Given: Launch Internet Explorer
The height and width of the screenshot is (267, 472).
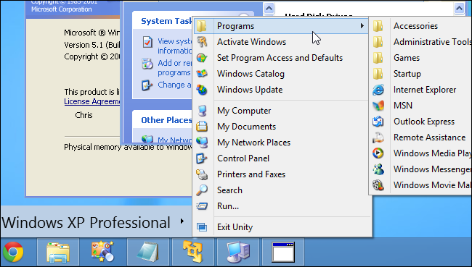Looking at the screenshot, I should 425,90.
